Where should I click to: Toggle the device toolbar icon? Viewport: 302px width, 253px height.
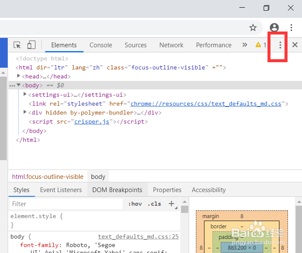pos(31,45)
